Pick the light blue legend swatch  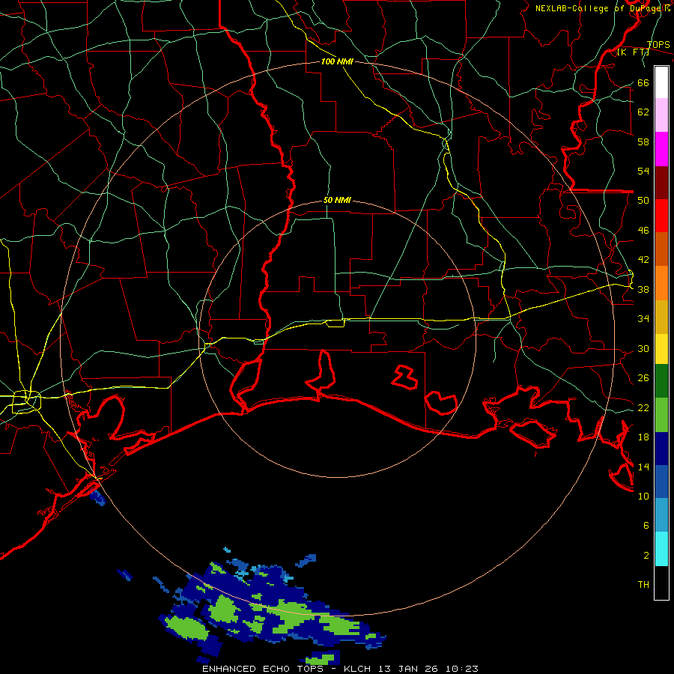(x=661, y=515)
